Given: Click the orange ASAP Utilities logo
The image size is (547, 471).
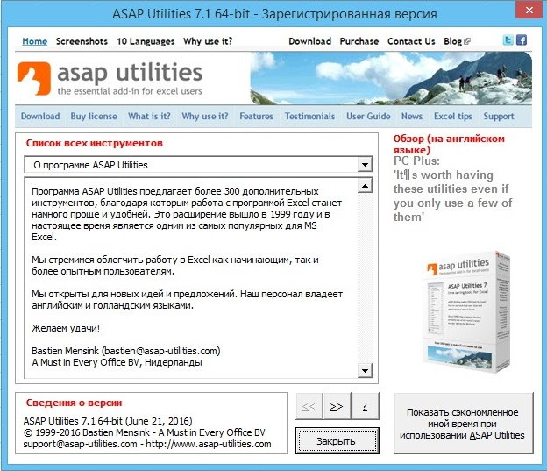Looking at the screenshot, I should pos(34,78).
